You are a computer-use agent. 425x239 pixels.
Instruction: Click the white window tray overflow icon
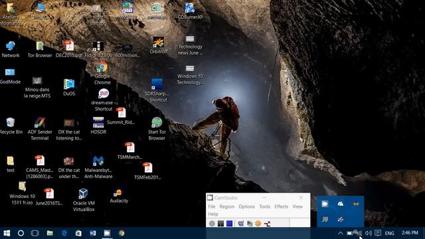[325, 204]
